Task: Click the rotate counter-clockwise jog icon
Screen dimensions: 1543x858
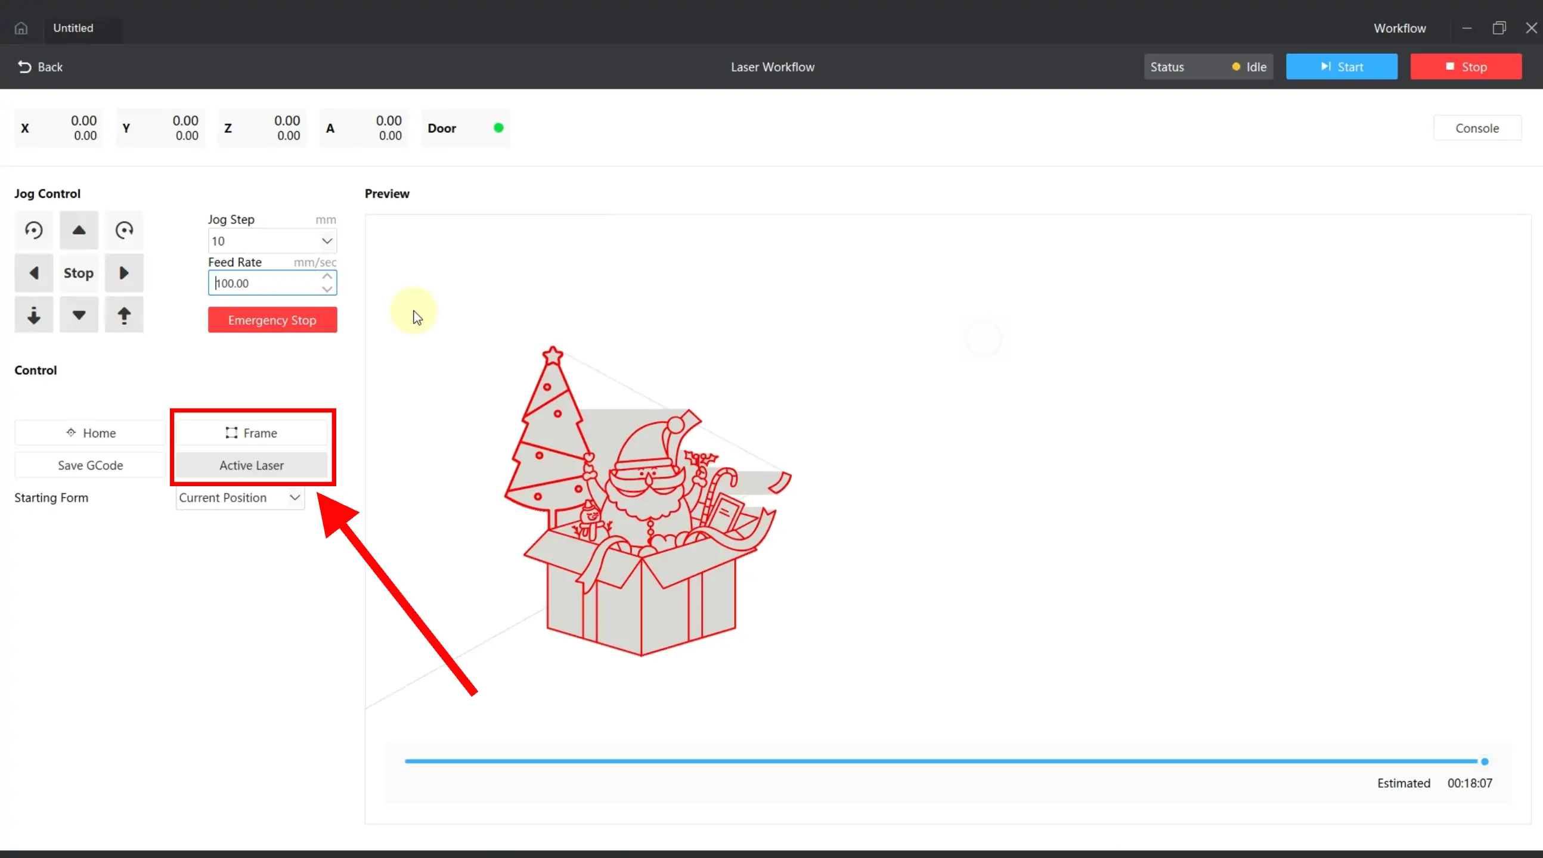Action: [33, 230]
